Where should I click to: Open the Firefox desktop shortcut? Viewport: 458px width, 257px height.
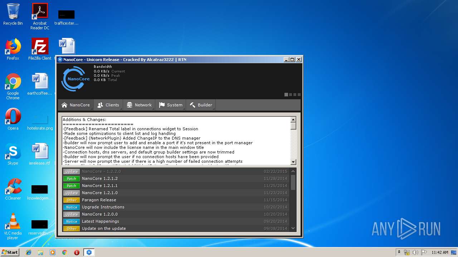tap(13, 49)
